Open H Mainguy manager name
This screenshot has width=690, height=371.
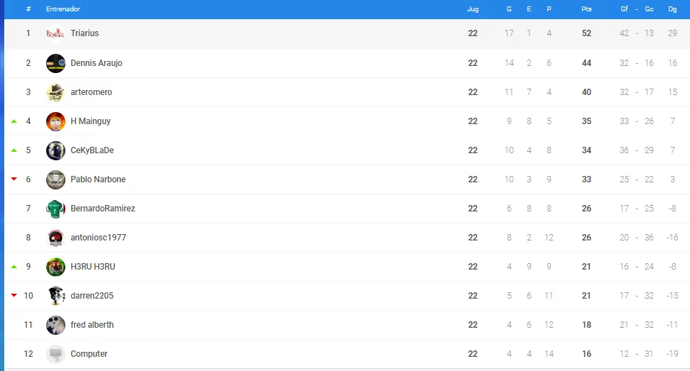(90, 121)
